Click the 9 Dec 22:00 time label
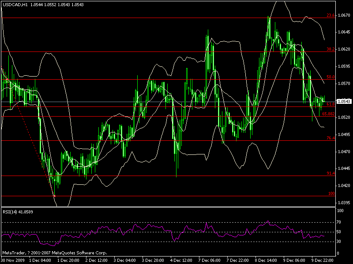 click(x=322, y=260)
